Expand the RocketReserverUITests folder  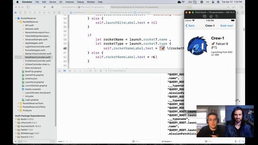pyautogui.click(x=18, y=107)
